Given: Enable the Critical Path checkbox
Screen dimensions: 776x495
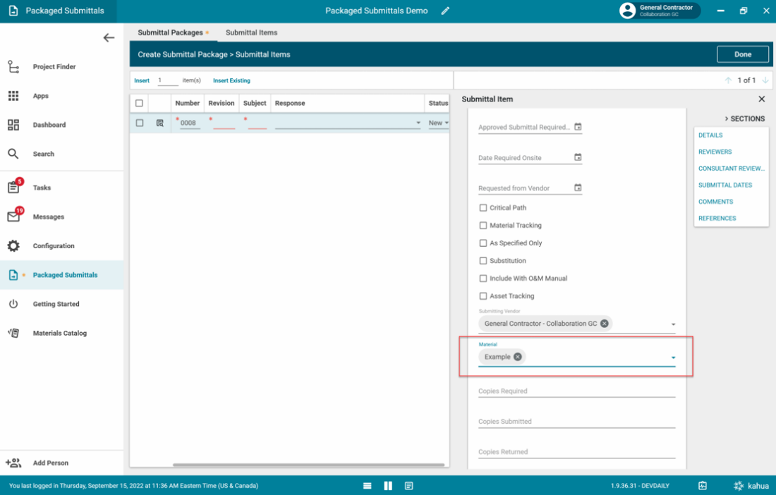Looking at the screenshot, I should (483, 208).
